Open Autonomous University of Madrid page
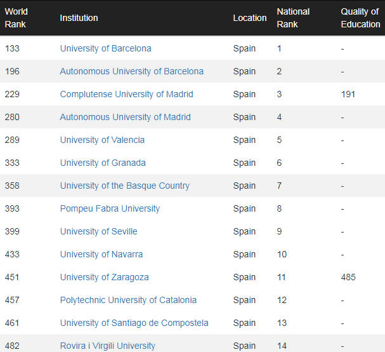The image size is (385, 352). tap(126, 117)
